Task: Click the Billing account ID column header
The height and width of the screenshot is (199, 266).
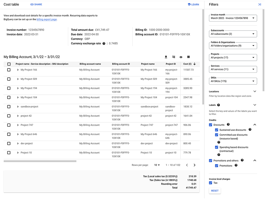Action: tap(121, 64)
